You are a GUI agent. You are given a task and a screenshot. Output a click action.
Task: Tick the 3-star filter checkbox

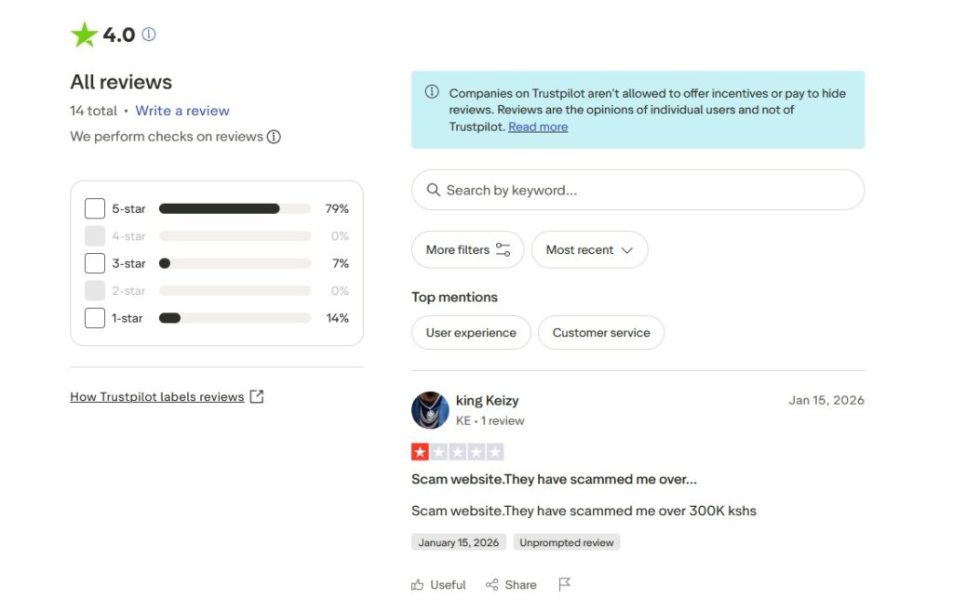pyautogui.click(x=95, y=263)
